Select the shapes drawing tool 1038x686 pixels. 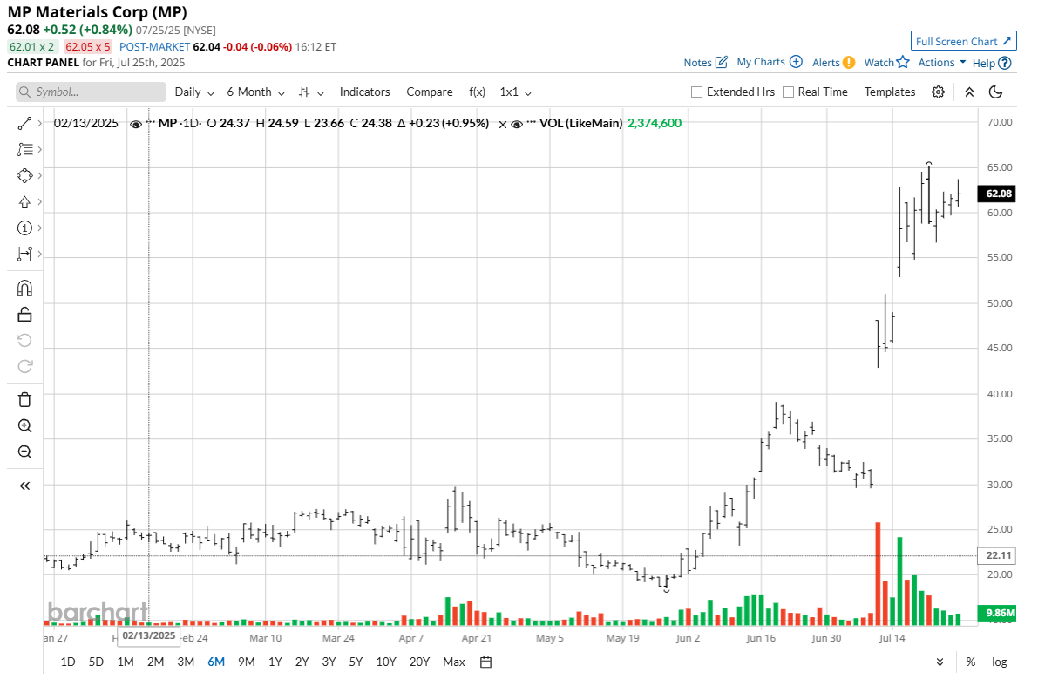[x=24, y=175]
